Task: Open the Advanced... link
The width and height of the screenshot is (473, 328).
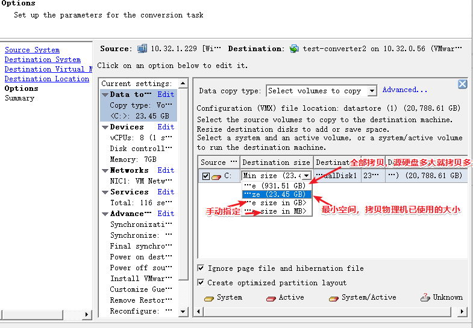Action: (404, 90)
